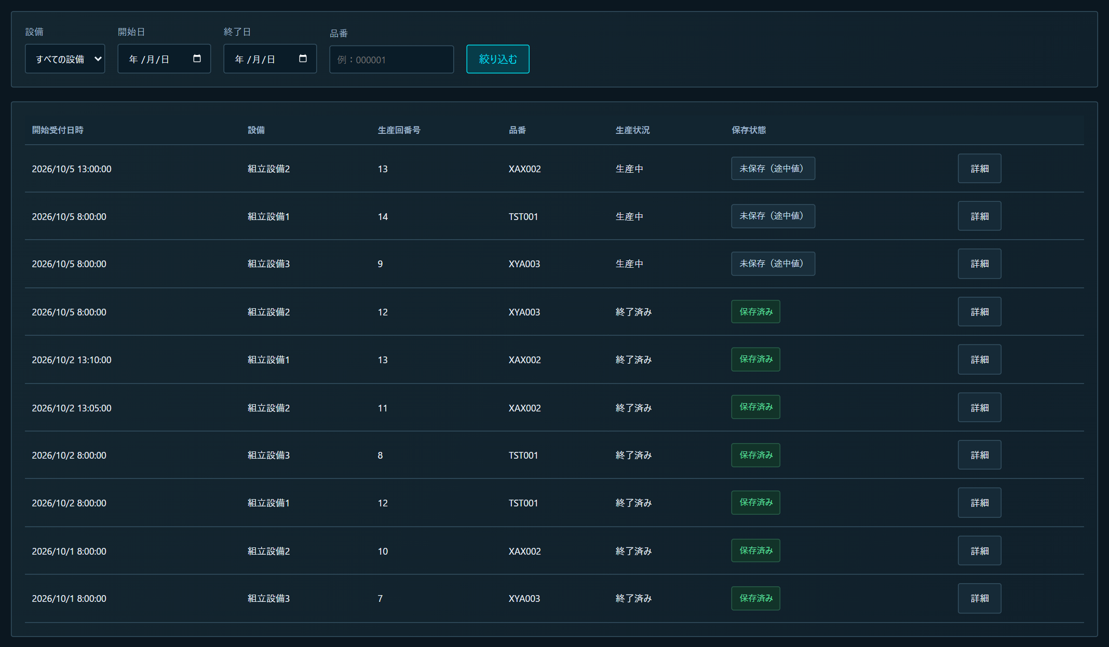Click 組立設備1 in the 2026/10/2 13:10:00 row

point(268,360)
